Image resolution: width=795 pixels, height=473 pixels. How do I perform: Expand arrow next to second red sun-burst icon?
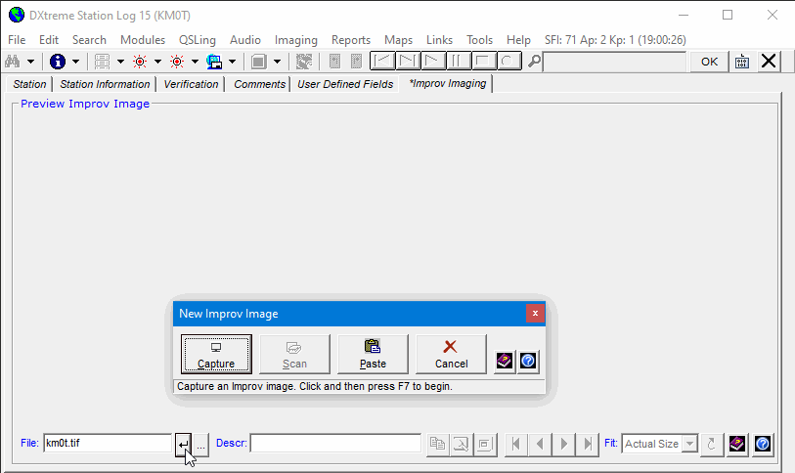click(x=195, y=62)
